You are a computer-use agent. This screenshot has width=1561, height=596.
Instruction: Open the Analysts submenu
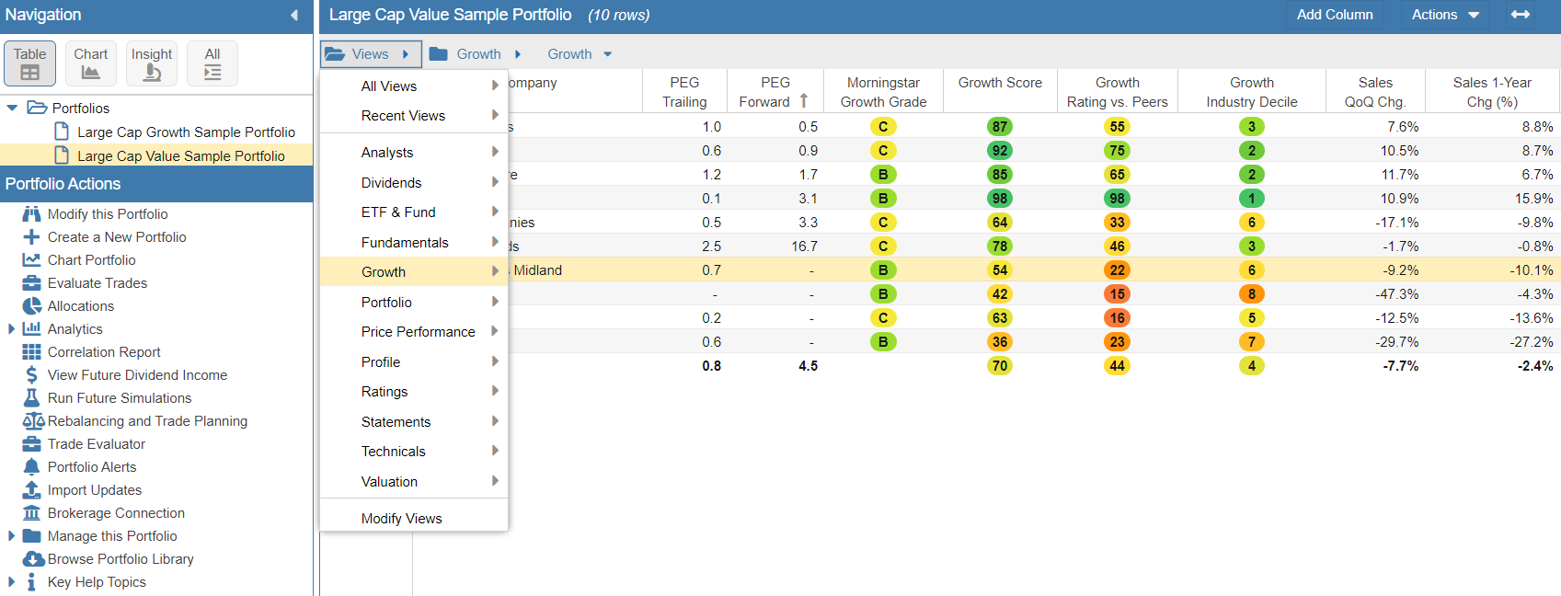point(414,153)
